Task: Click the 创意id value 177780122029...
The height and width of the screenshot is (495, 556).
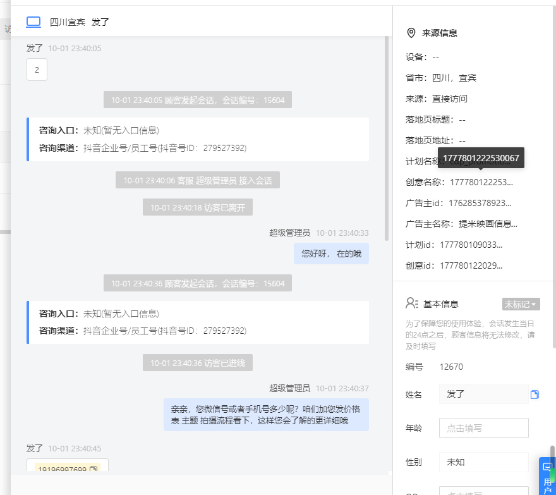Action: [471, 266]
